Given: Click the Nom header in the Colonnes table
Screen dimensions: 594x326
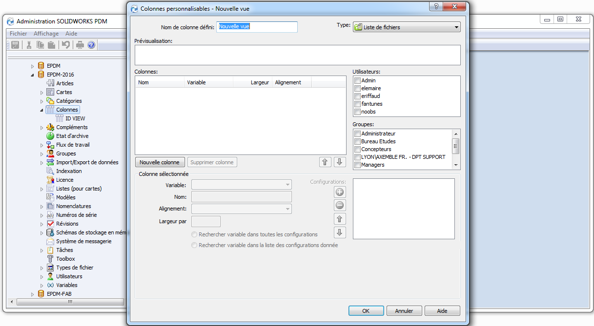Looking at the screenshot, I should point(160,82).
